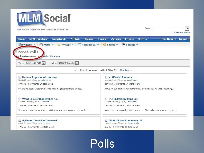
Task: Open the View 'Everyone's Polls' dropdown
Action: pyautogui.click(x=35, y=63)
